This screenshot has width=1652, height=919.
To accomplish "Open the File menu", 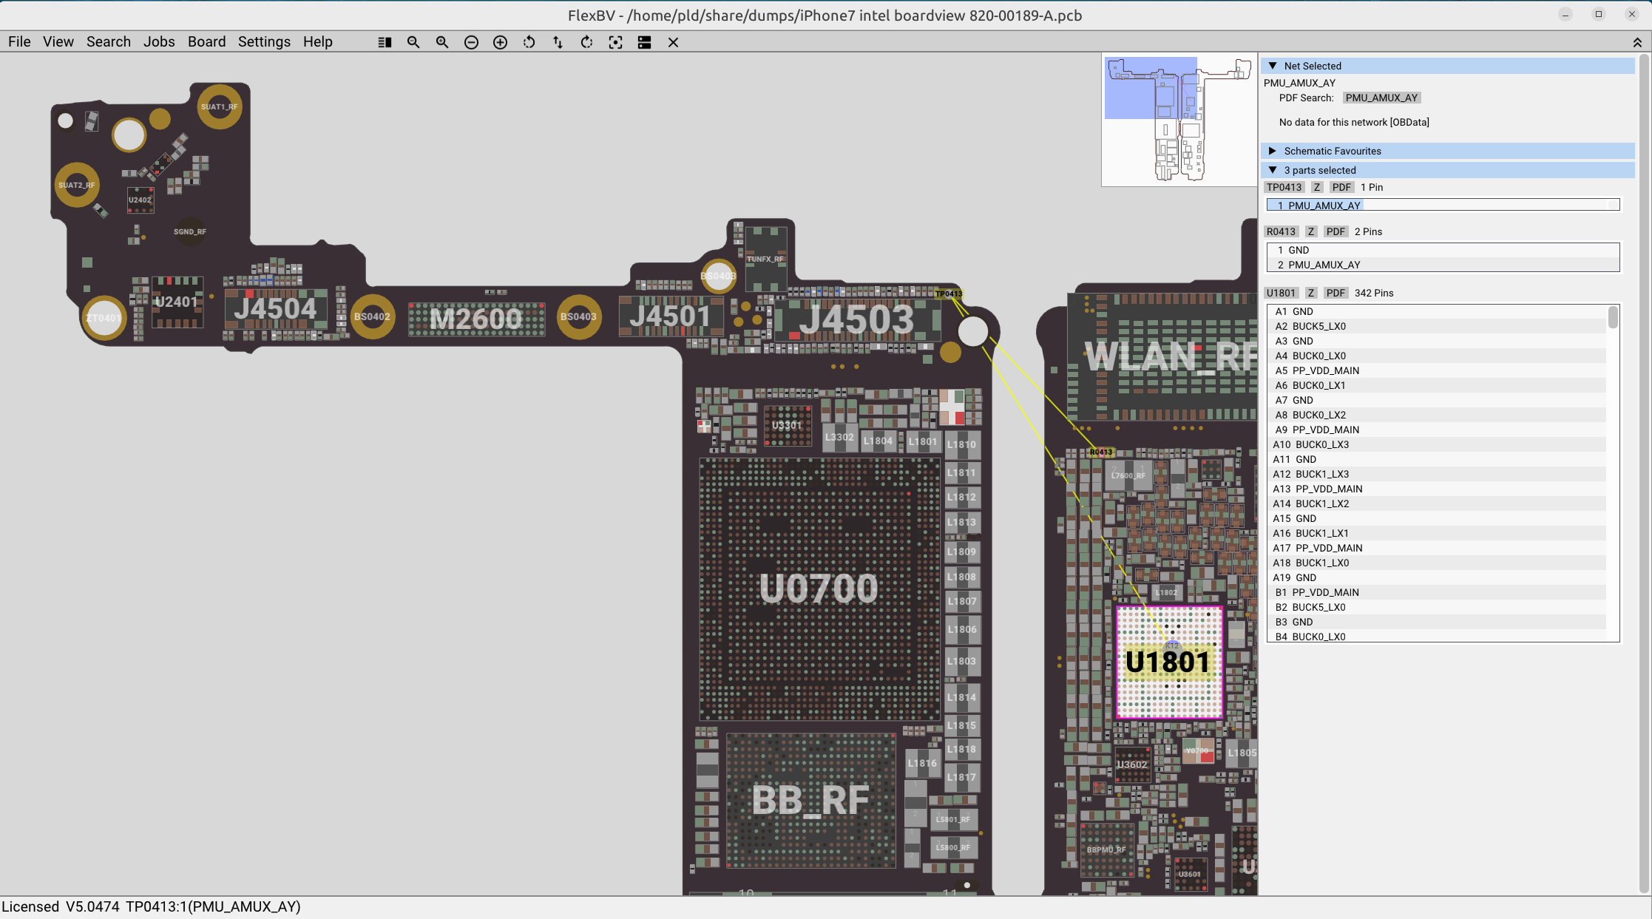I will tap(19, 42).
